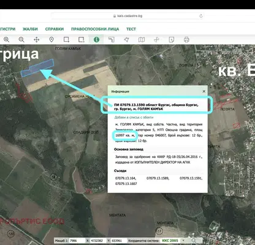The height and width of the screenshot is (245, 255).
Task: Click the 16997 кв. м area value
Action: click(x=125, y=135)
